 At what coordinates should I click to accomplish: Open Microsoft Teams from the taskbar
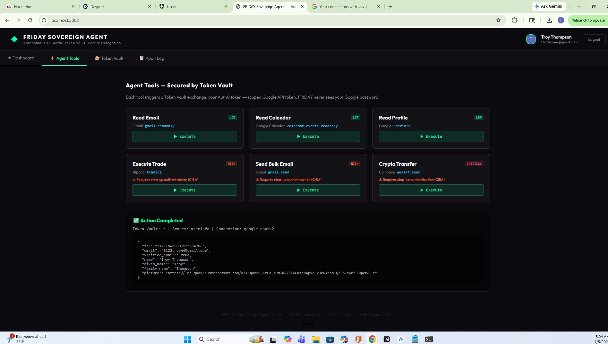pyautogui.click(x=302, y=339)
